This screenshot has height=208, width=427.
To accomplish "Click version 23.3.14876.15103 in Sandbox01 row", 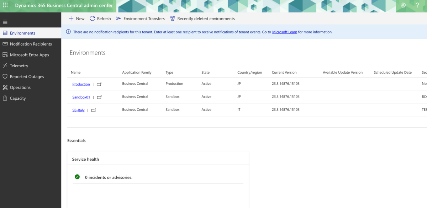I will [x=286, y=97].
